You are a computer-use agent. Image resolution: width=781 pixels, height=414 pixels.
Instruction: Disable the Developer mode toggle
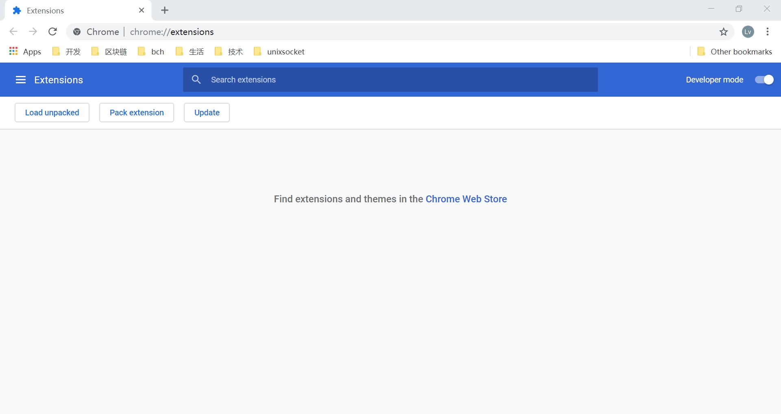(x=764, y=80)
